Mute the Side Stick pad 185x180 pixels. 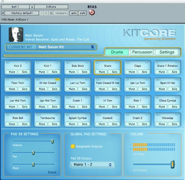[x=72, y=72]
